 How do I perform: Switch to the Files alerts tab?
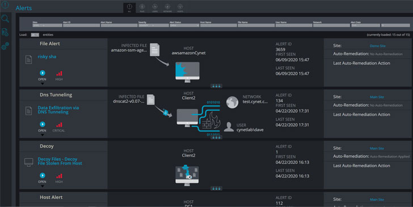pos(142,8)
